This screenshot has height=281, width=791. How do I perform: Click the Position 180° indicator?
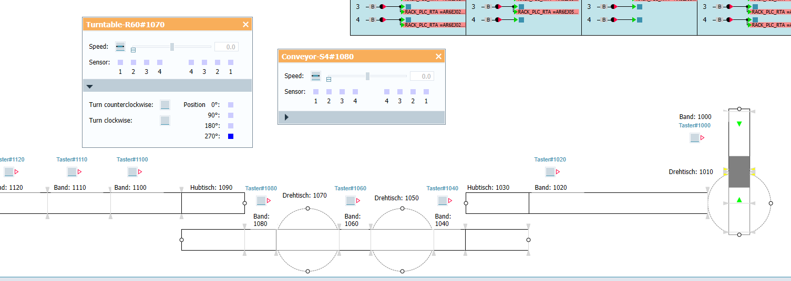pyautogui.click(x=231, y=126)
